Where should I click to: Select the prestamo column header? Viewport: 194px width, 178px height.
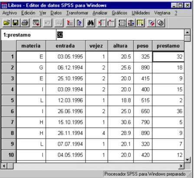click(x=168, y=46)
